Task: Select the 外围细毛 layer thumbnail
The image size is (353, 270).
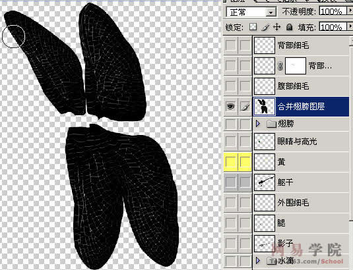Action: tap(265, 203)
